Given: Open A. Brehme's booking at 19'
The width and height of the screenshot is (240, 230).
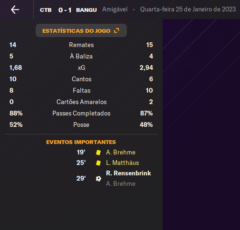Looking at the screenshot, I should [x=121, y=153].
